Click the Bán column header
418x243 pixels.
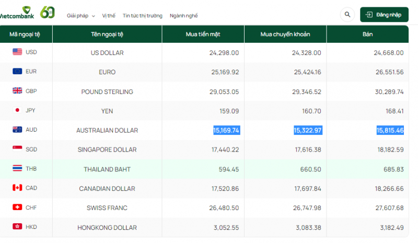(x=367, y=34)
